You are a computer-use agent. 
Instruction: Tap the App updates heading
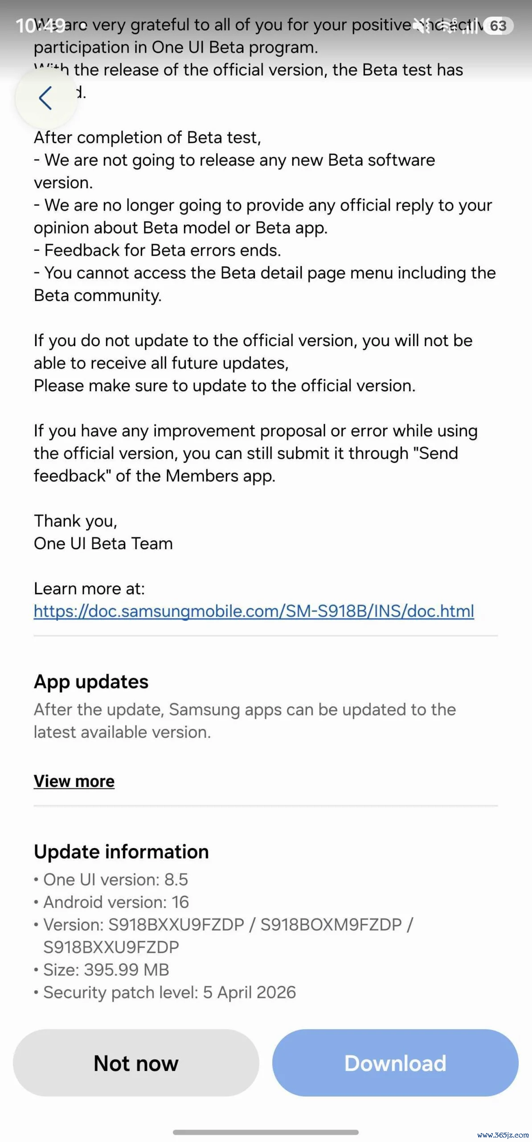[x=91, y=682]
